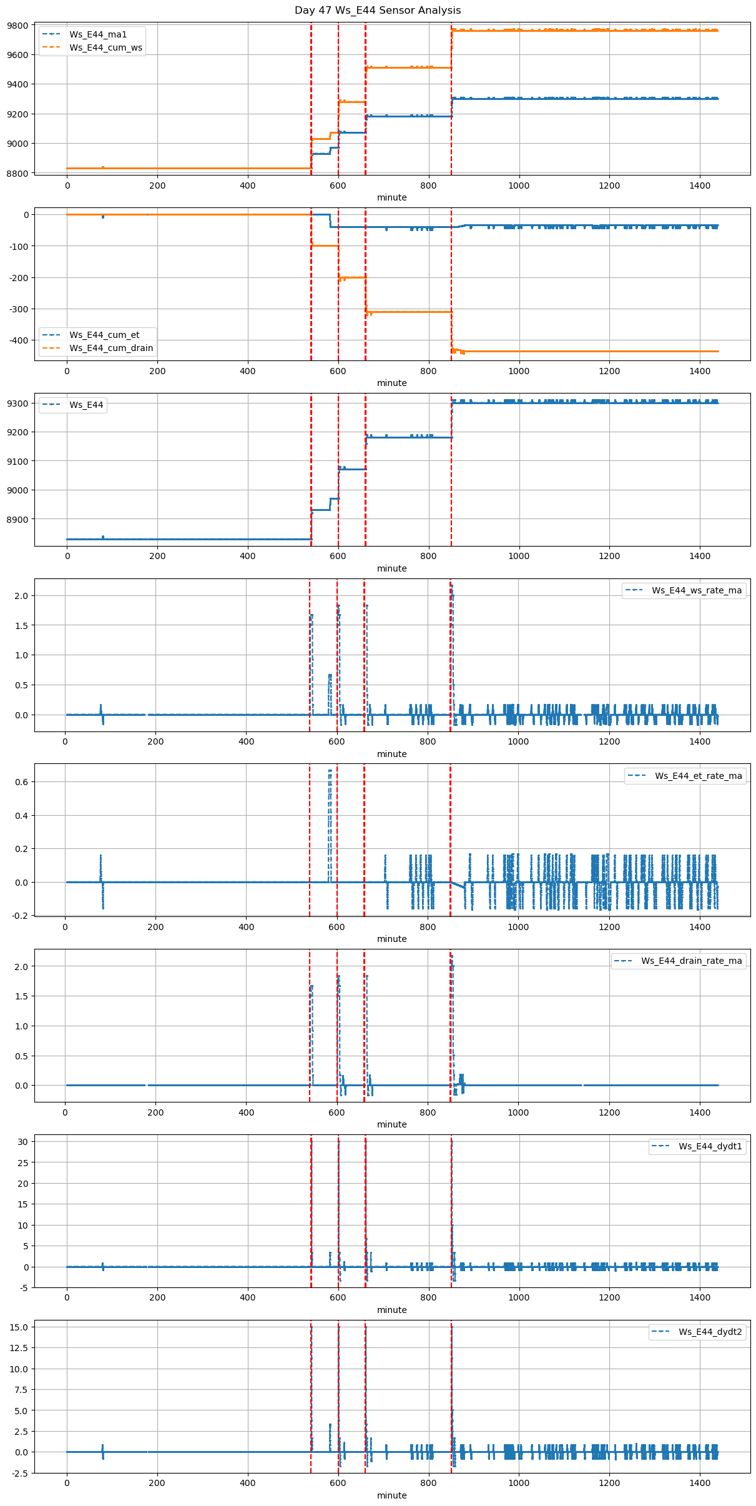This screenshot has width=756, height=1506.
Task: Click the Ws_E44 legend in third plot
Action: 86,405
